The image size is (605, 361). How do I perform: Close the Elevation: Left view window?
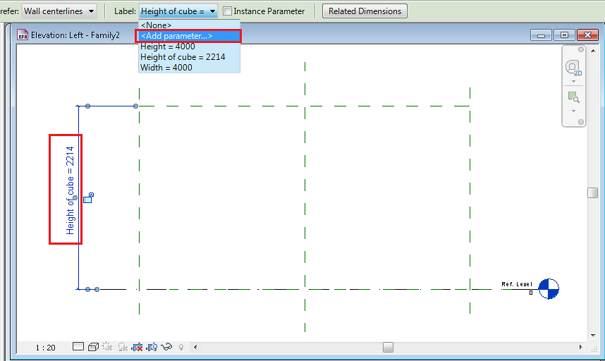point(587,35)
